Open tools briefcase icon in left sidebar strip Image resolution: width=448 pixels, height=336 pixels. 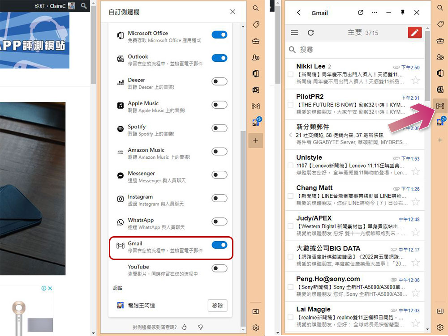[x=256, y=41]
